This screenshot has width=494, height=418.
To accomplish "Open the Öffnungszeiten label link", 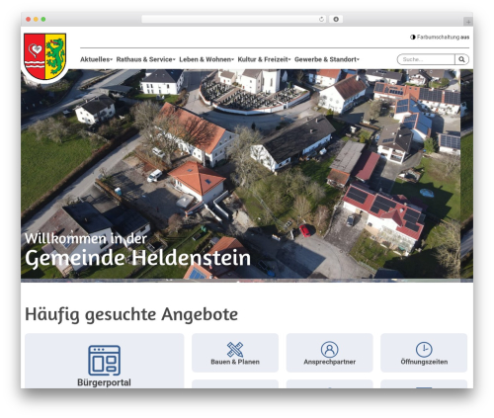I will [424, 362].
